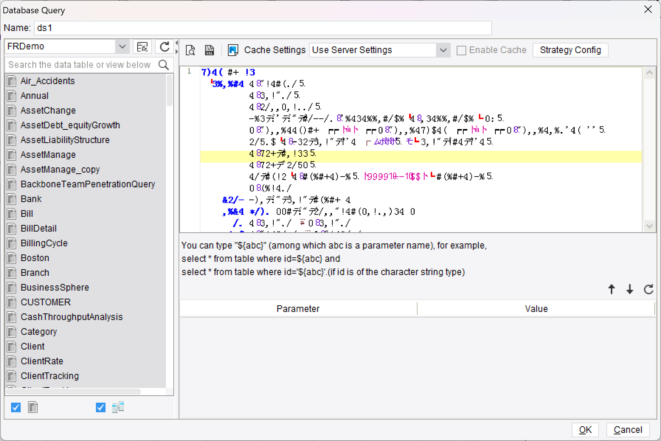Select AssetLiabilityStructure in table list

[x=65, y=140]
